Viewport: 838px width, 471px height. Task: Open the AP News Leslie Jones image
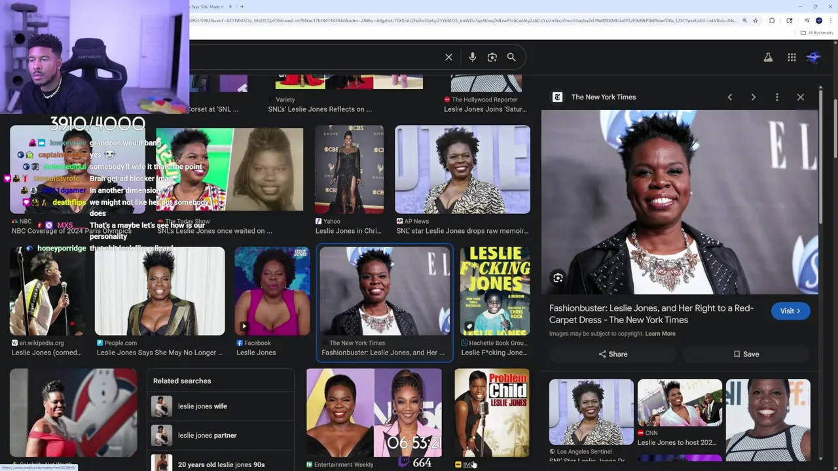tap(463, 169)
